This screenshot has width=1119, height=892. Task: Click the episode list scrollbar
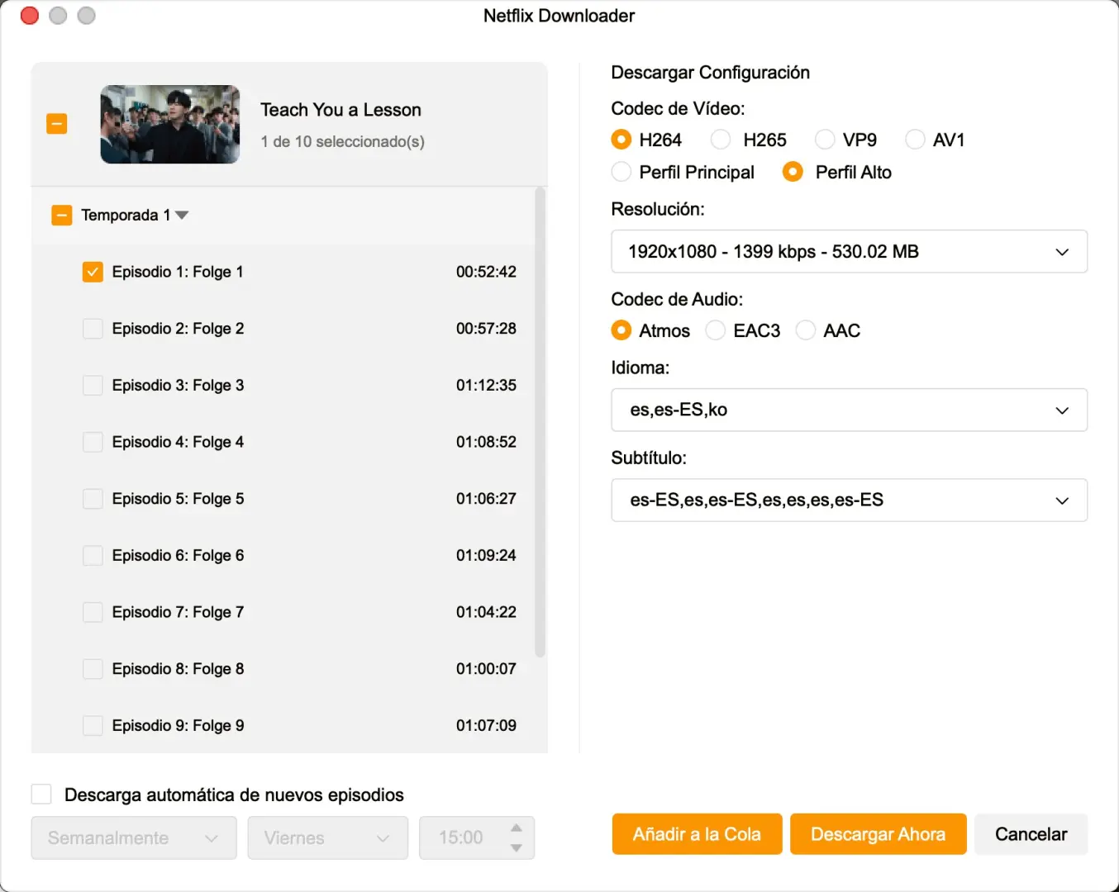click(540, 422)
